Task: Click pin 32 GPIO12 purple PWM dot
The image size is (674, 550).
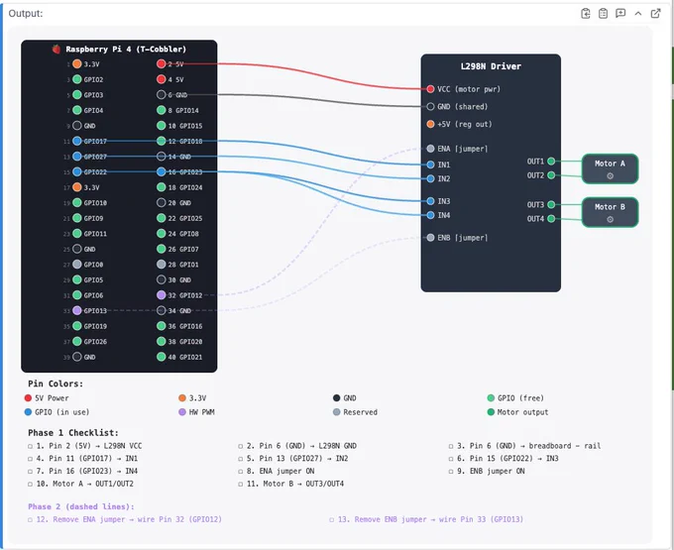Action: point(162,295)
